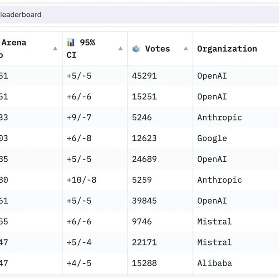Select the votes cell 24689

click(x=144, y=159)
